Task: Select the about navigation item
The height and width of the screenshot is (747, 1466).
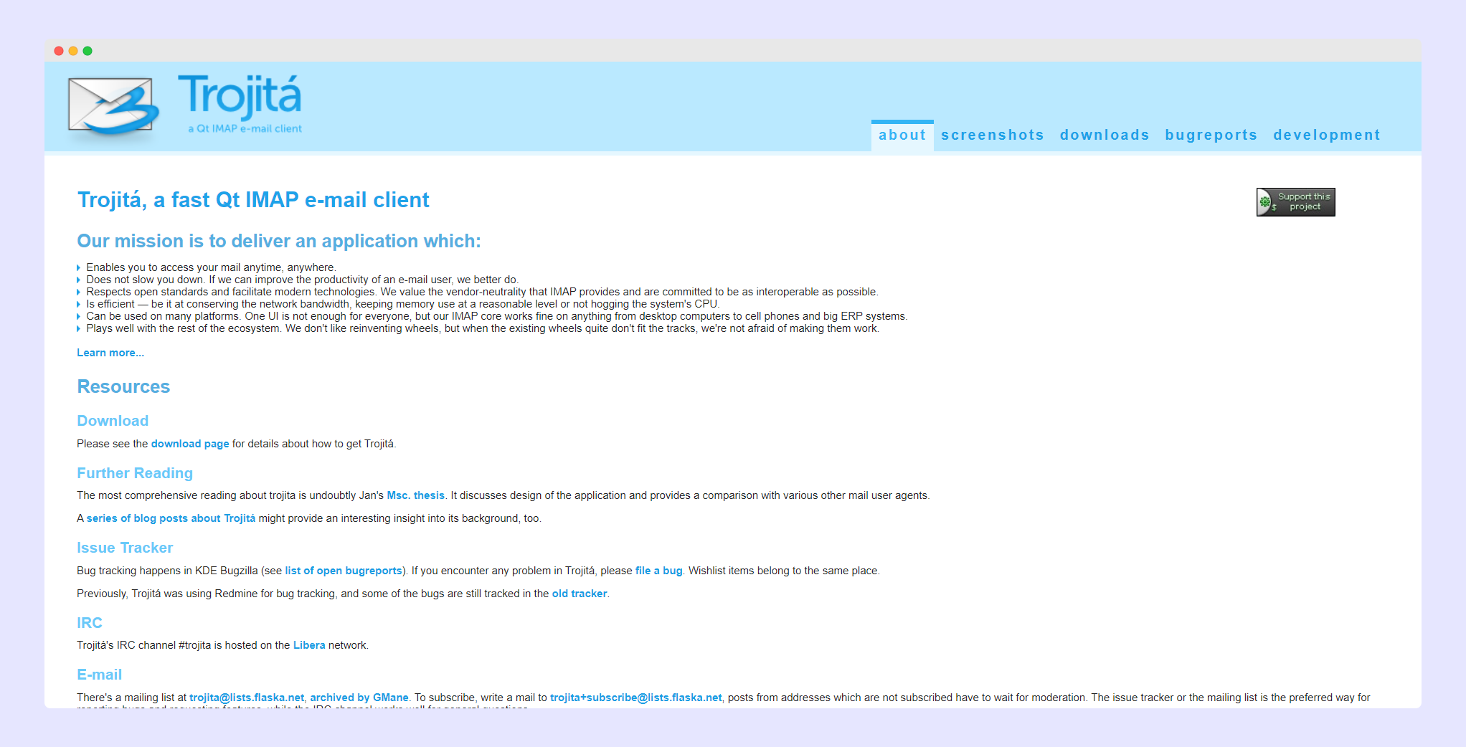Action: (902, 135)
